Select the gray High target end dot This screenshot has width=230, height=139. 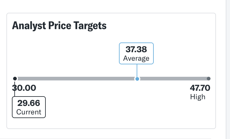[209, 79]
